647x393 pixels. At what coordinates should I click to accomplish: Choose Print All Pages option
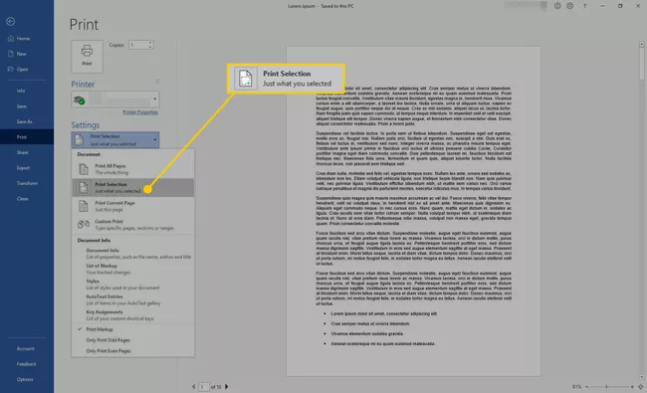[x=132, y=169]
